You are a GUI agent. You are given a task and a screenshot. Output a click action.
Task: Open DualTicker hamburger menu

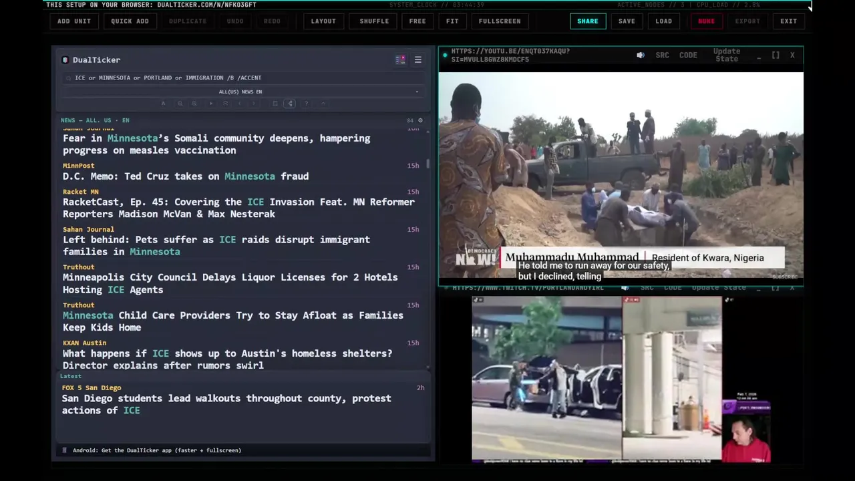pos(418,60)
